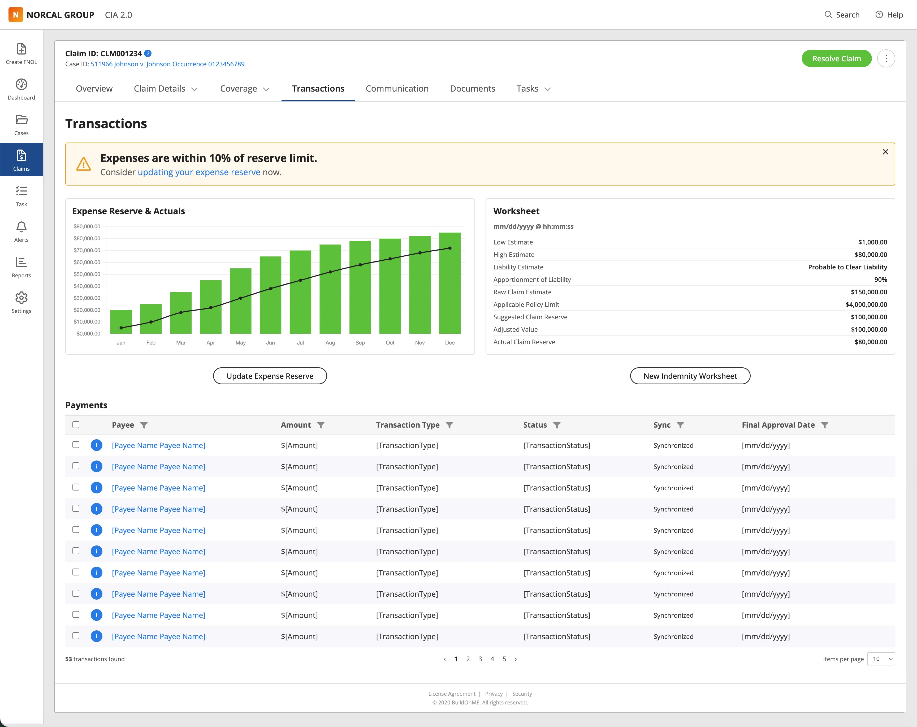The image size is (917, 727).
Task: Filter the Payee column
Action: point(144,425)
